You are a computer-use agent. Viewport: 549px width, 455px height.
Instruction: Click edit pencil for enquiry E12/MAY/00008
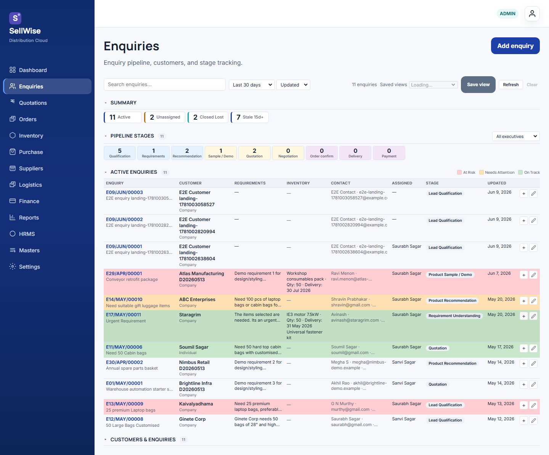pyautogui.click(x=534, y=420)
